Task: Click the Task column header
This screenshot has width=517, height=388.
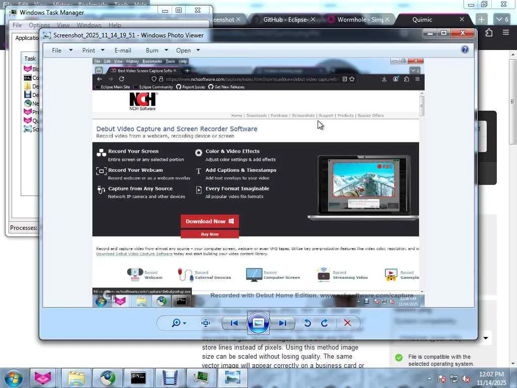Action: [30, 59]
